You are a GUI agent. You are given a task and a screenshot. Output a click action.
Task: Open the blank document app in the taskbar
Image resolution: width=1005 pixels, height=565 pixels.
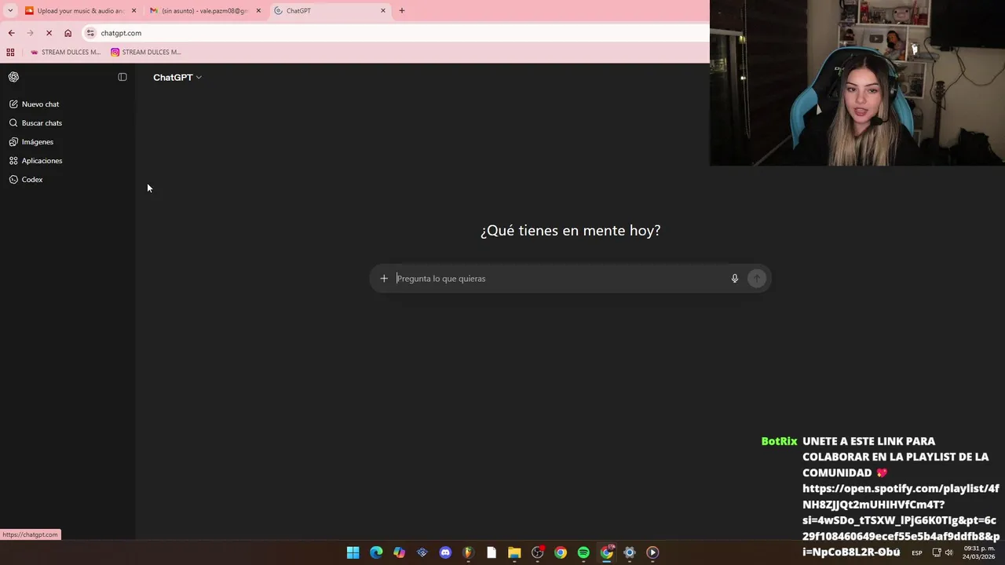(492, 552)
